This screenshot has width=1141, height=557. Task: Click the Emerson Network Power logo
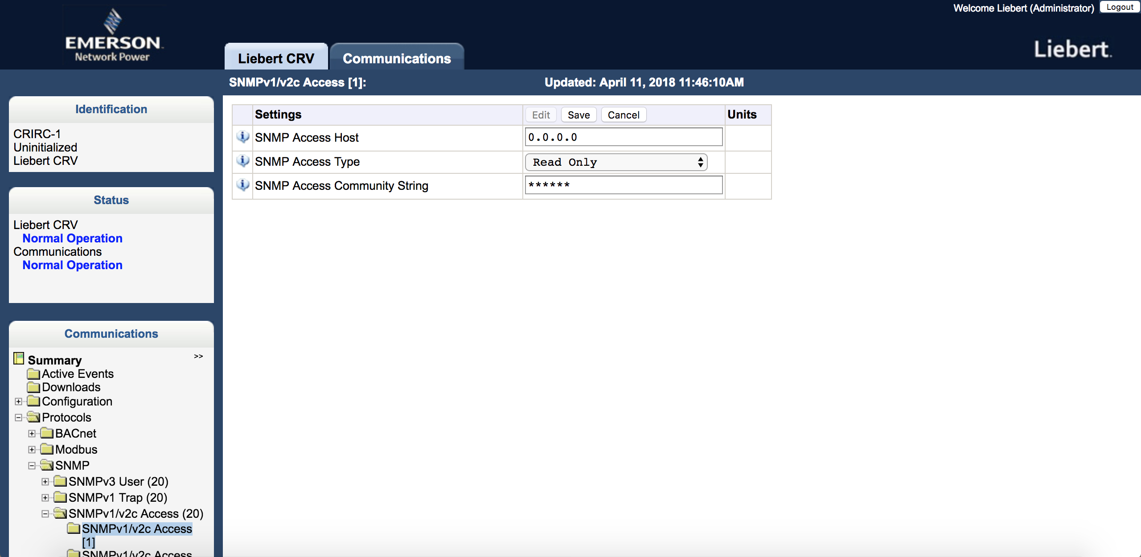[113, 35]
